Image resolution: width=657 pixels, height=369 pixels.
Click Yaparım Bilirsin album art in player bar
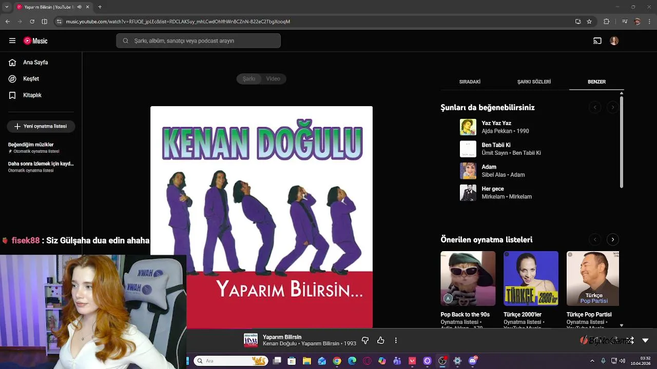pos(250,340)
